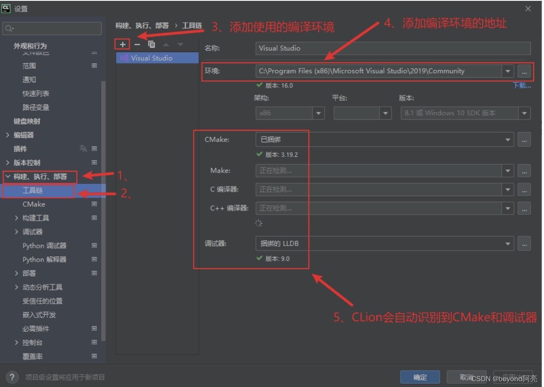Browse for 调试器 ellipsis button
544x387 pixels.
point(524,244)
